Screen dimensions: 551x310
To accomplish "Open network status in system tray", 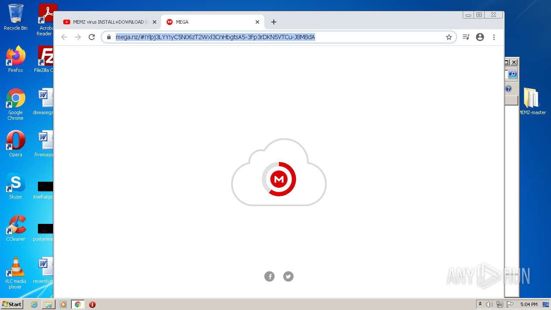I will (500, 304).
